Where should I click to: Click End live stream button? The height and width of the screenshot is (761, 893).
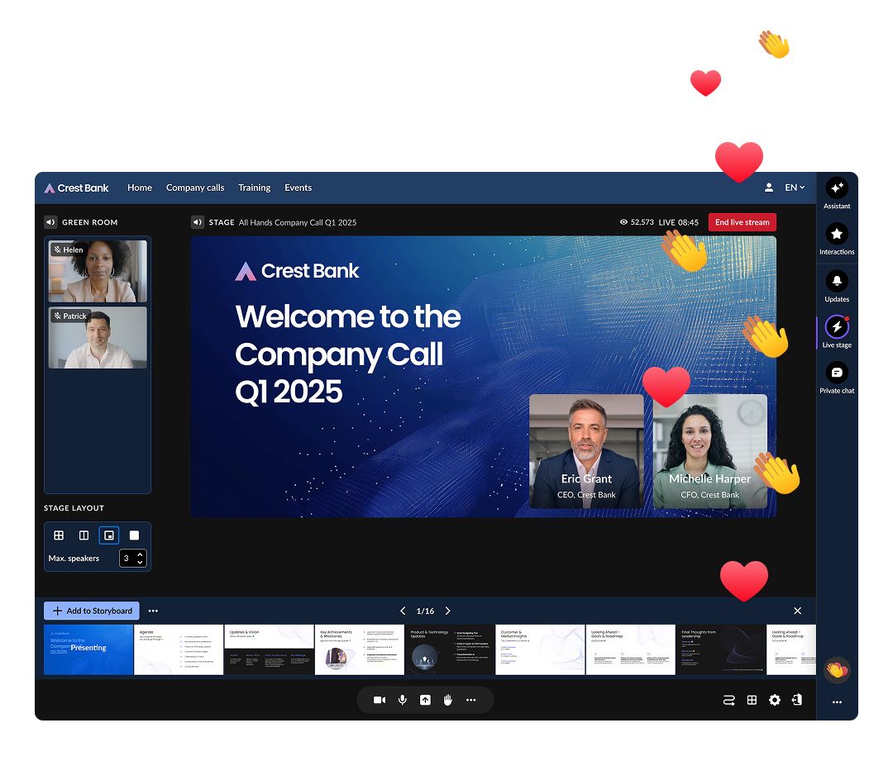pyautogui.click(x=742, y=222)
